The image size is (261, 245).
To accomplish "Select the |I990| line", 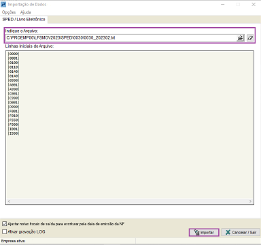I will (x=14, y=133).
